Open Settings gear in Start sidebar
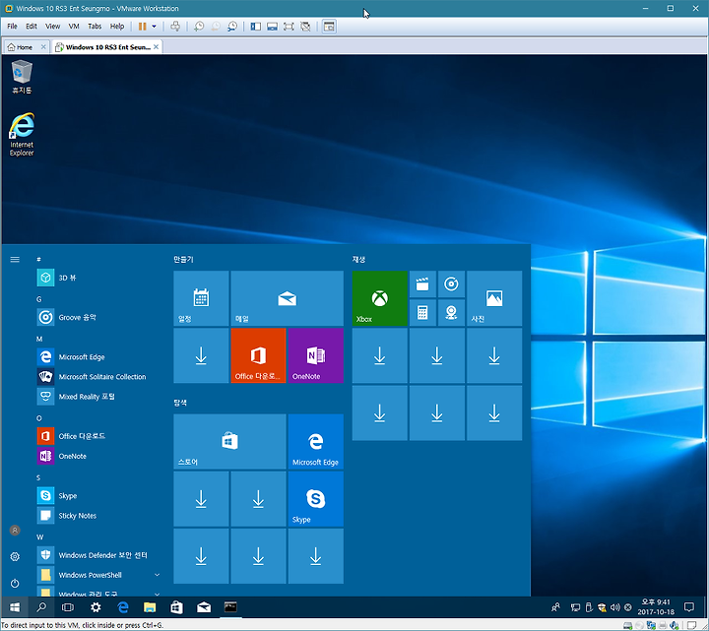This screenshot has height=631, width=709. coord(15,557)
